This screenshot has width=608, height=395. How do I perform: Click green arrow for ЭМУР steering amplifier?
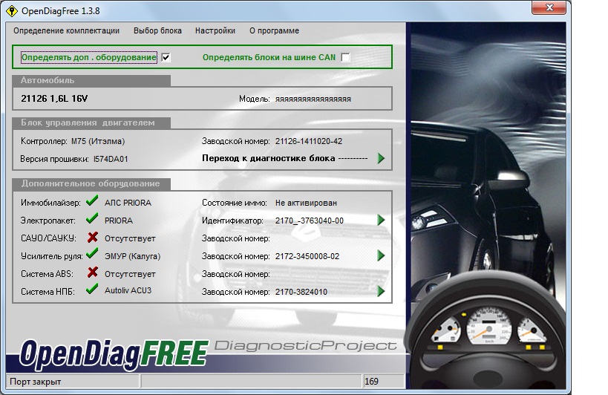(381, 255)
